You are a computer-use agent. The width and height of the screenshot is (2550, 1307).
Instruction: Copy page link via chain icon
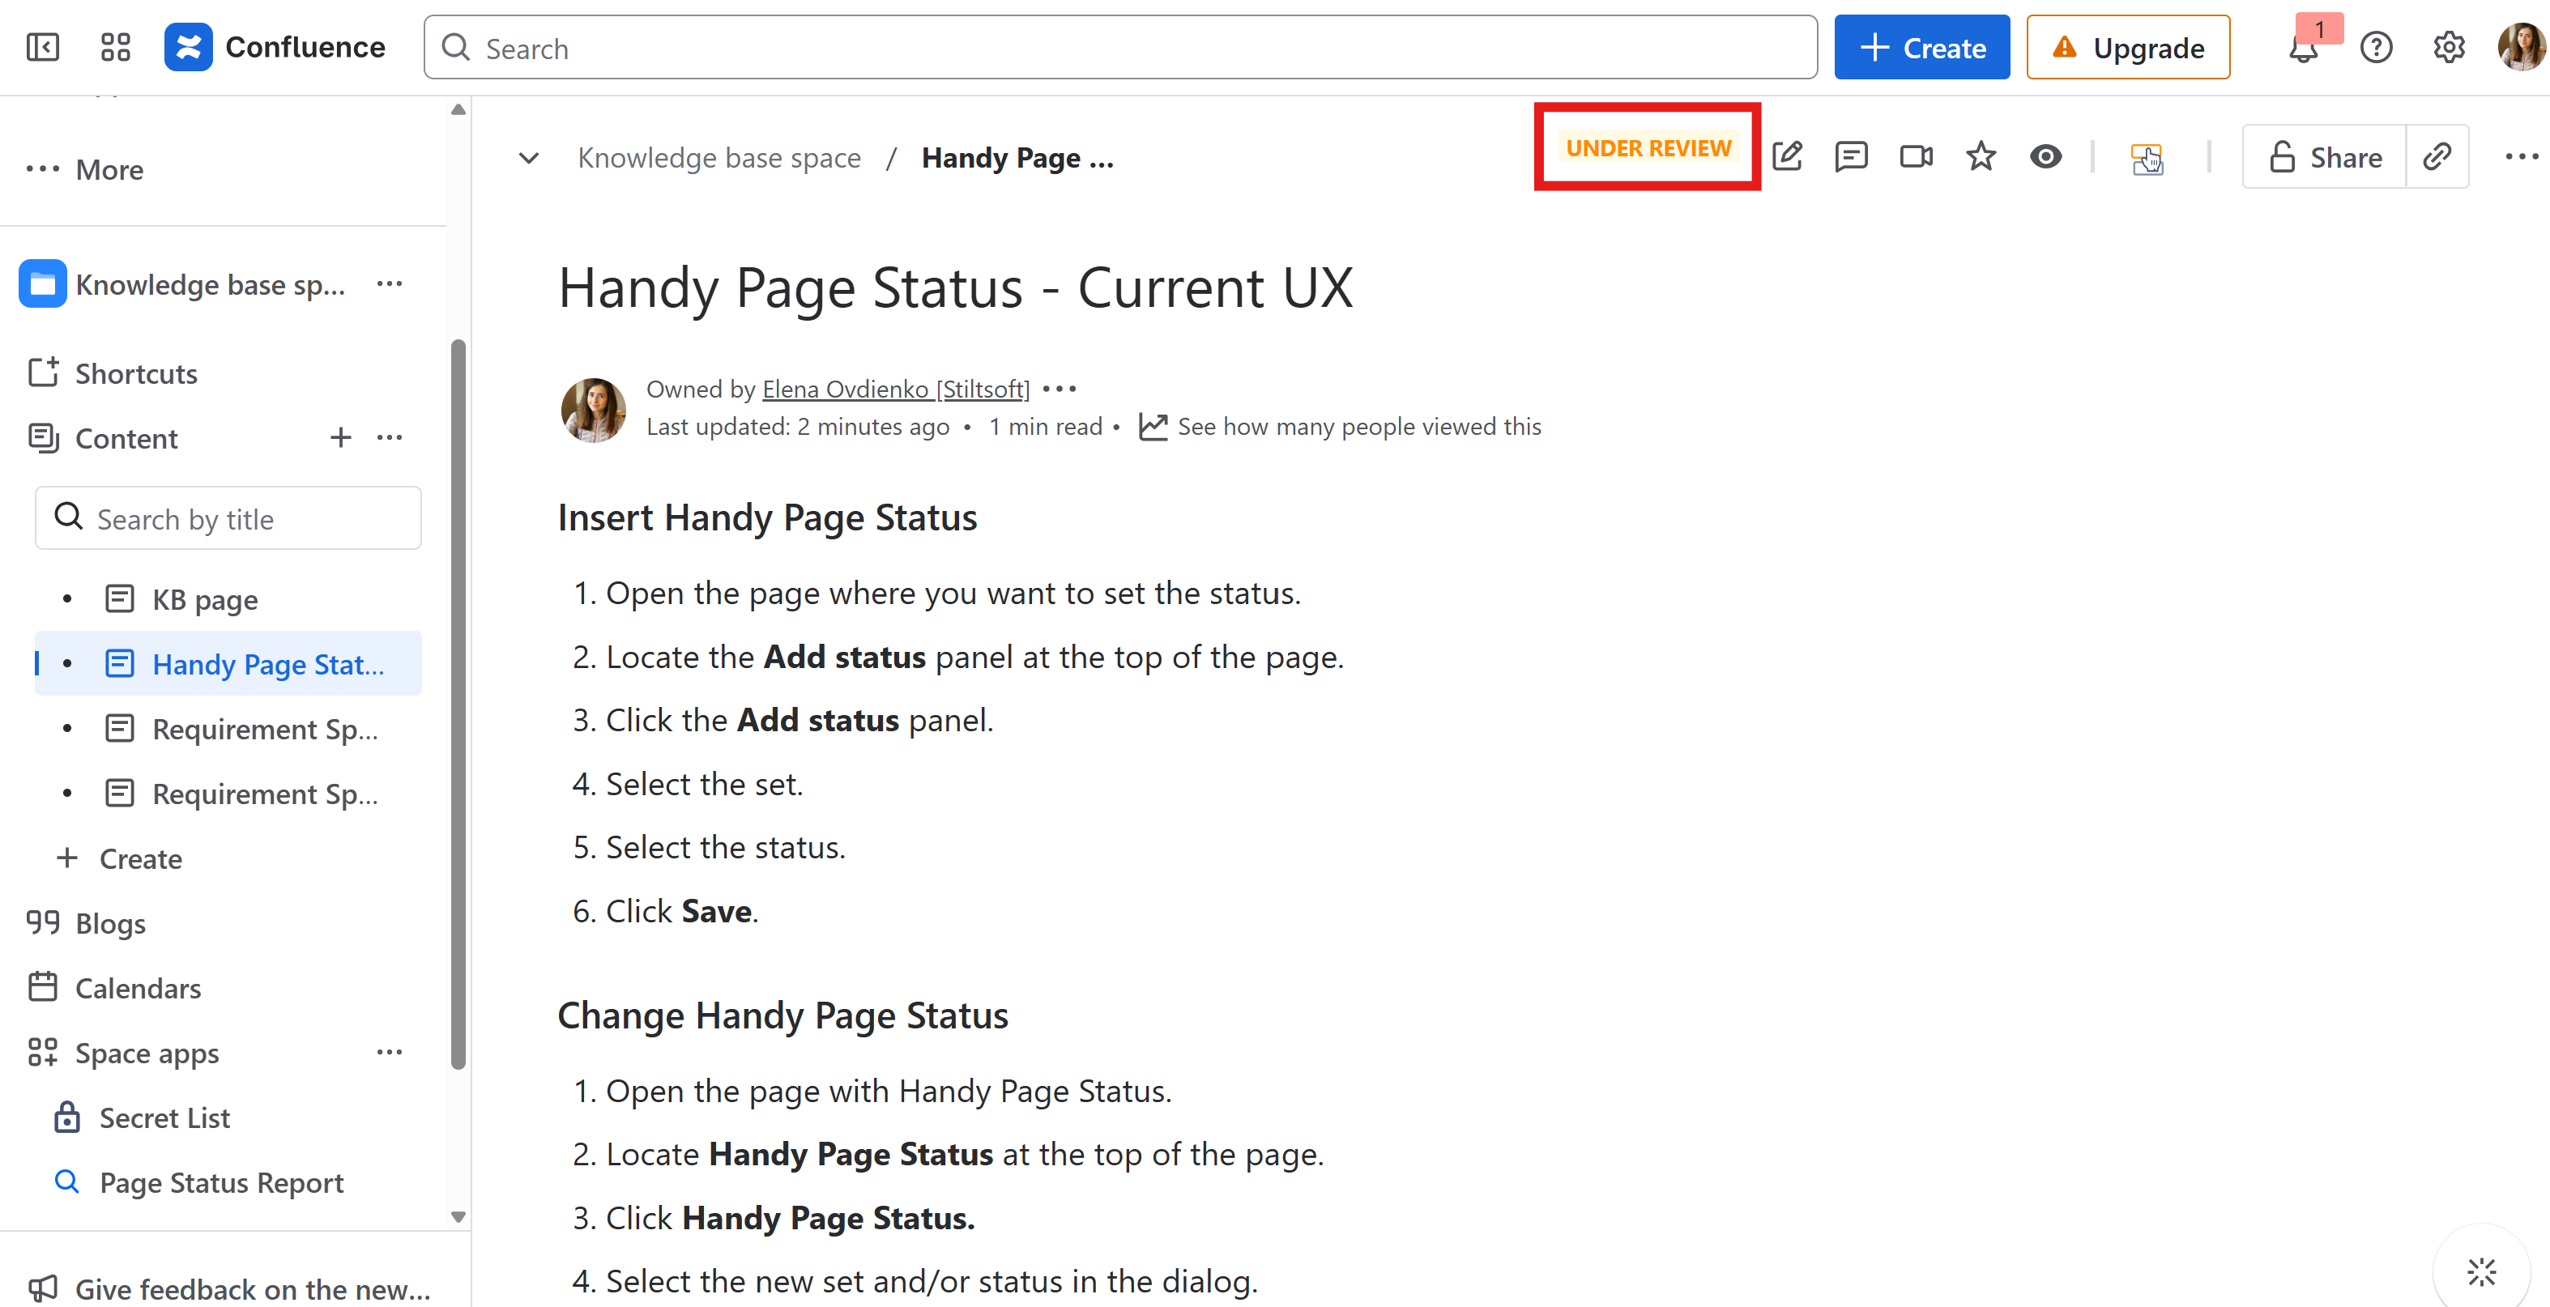2437,156
